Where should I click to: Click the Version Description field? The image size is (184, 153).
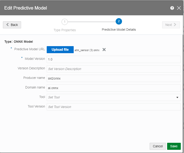pyautogui.click(x=114, y=69)
